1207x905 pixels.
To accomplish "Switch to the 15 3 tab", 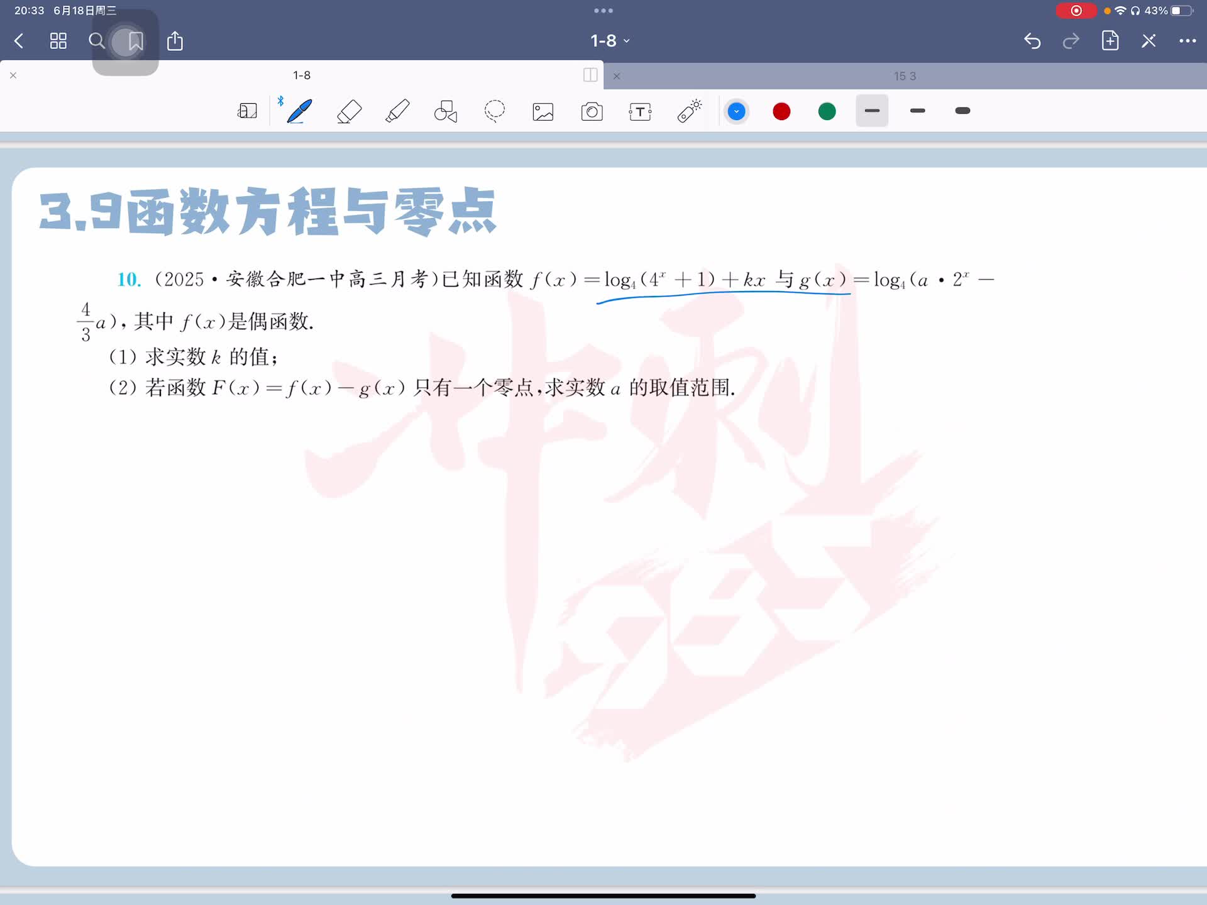I will [x=904, y=76].
